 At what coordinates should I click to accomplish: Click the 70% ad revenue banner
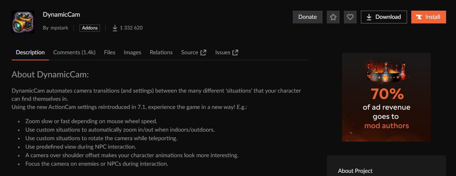pos(386,97)
